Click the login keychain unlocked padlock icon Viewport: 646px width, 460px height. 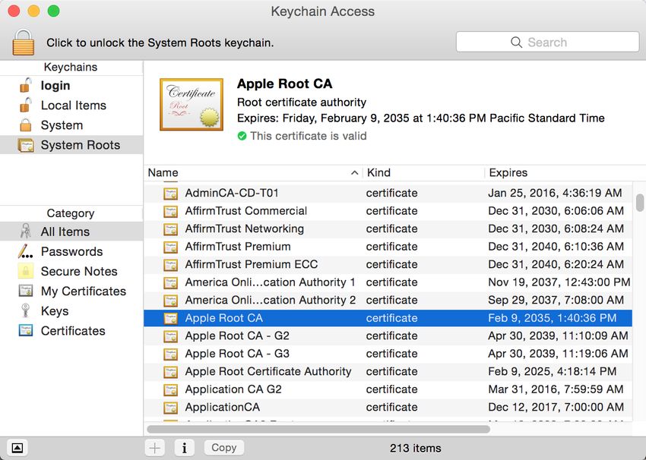coord(26,85)
